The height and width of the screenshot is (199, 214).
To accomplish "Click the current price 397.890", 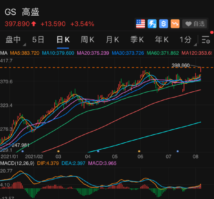I will [x=17, y=24].
